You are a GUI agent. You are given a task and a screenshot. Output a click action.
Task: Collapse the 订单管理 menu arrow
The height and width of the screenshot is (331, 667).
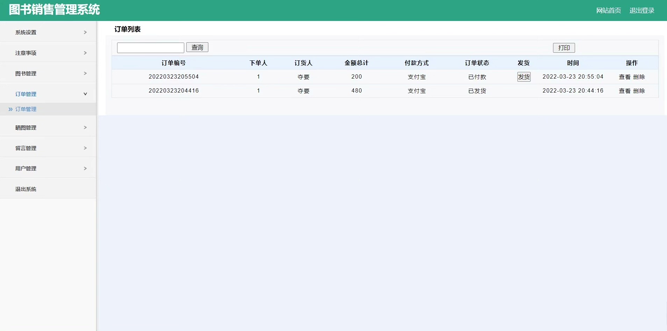pyautogui.click(x=85, y=94)
